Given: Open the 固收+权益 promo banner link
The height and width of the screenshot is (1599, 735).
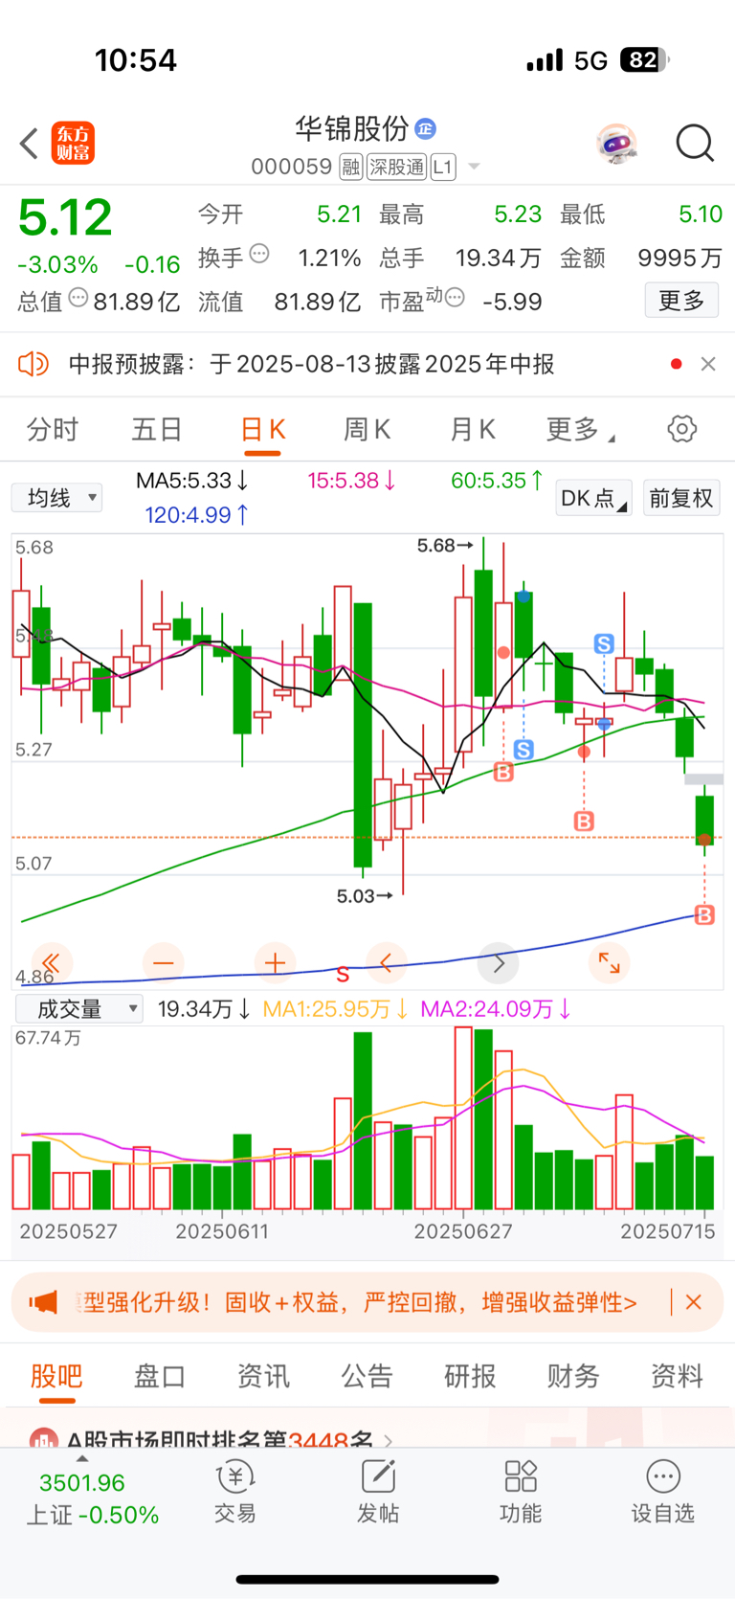Looking at the screenshot, I should (x=360, y=1302).
